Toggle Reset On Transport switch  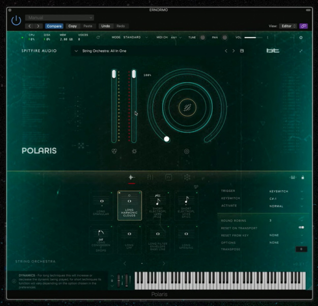(x=301, y=227)
